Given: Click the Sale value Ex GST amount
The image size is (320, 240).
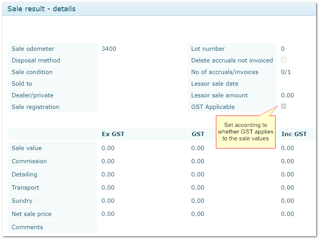Looking at the screenshot, I should pyautogui.click(x=108, y=148).
